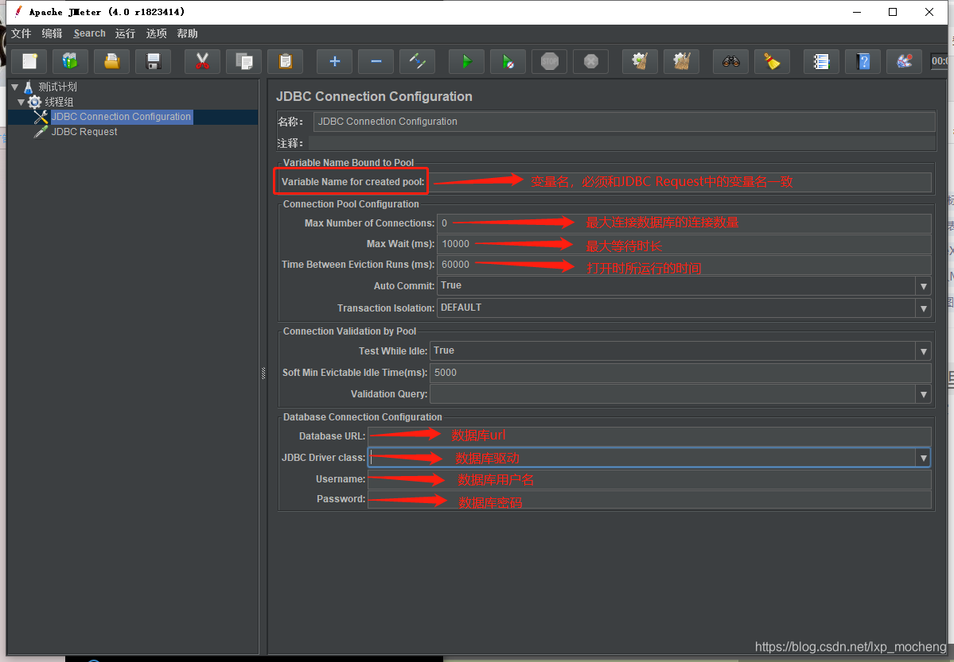Click the Shutdown test icon
Image resolution: width=954 pixels, height=662 pixels.
coord(590,61)
